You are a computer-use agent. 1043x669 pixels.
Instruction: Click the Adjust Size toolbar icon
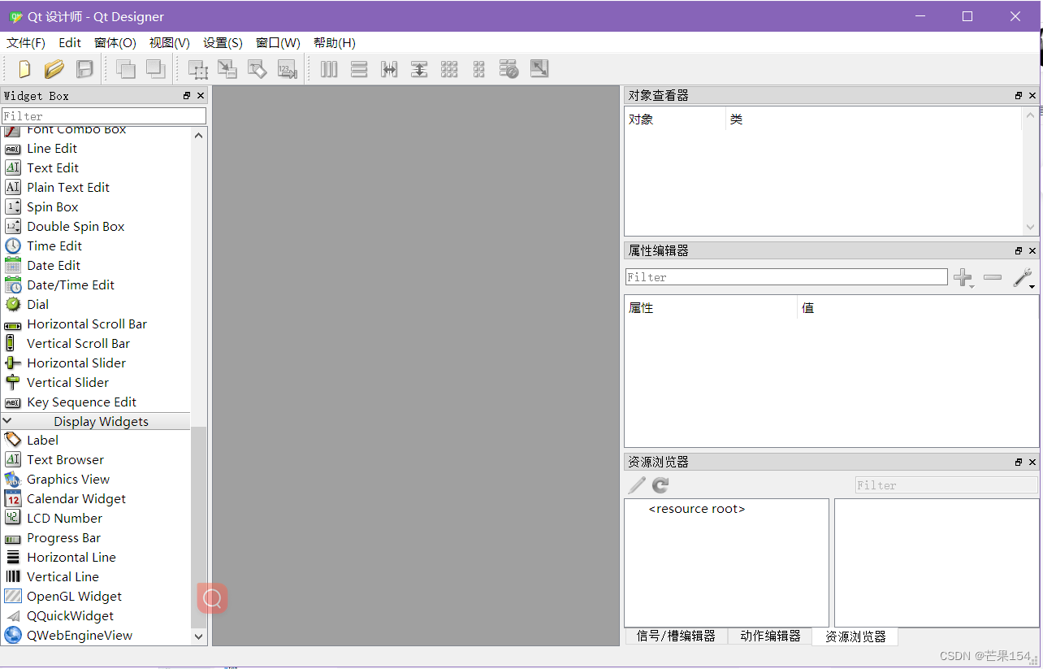click(x=539, y=69)
